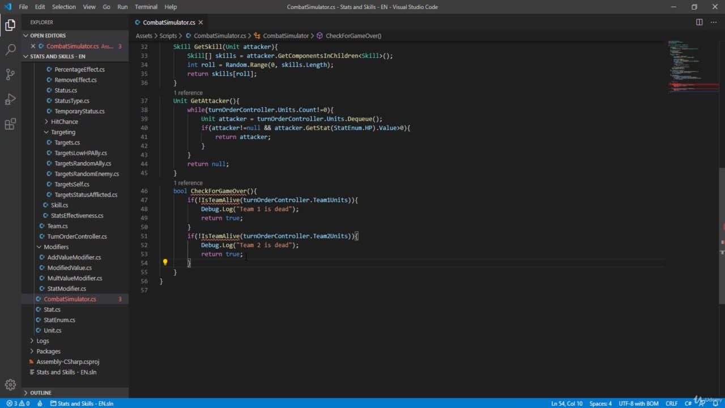Open the Manage gear menu
The image size is (725, 408).
point(10,385)
